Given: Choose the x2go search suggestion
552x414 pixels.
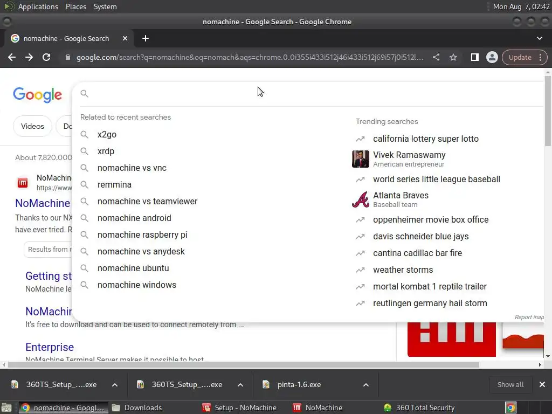Looking at the screenshot, I should click(x=107, y=134).
